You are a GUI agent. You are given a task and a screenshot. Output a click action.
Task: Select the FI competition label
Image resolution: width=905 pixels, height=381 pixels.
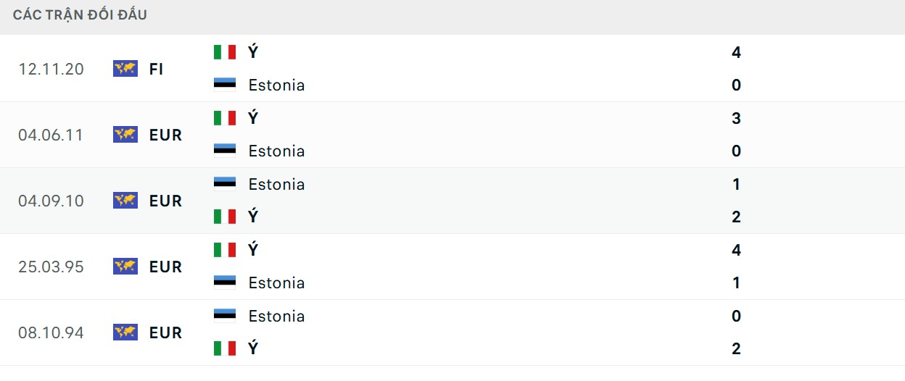(x=157, y=70)
